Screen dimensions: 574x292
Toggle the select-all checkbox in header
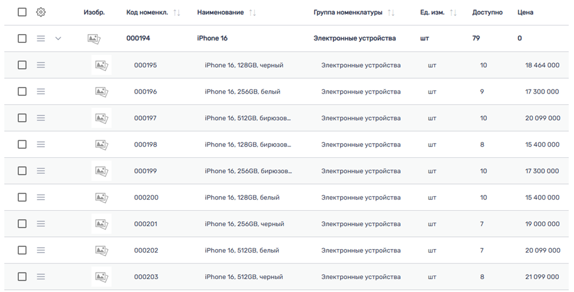[22, 12]
